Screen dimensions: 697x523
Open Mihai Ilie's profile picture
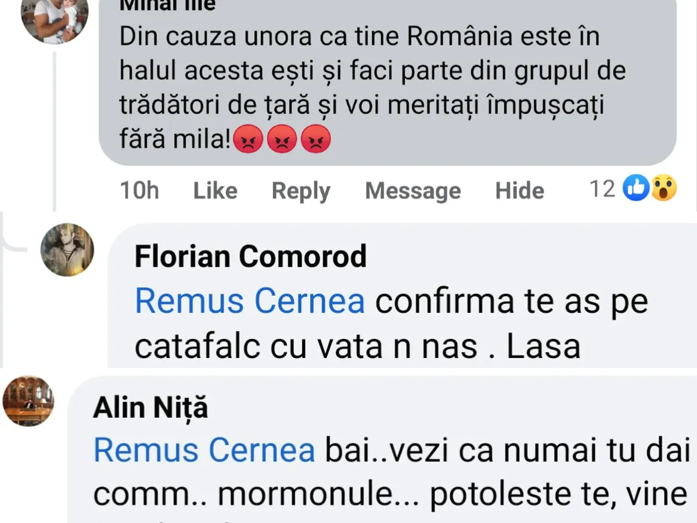[55, 17]
